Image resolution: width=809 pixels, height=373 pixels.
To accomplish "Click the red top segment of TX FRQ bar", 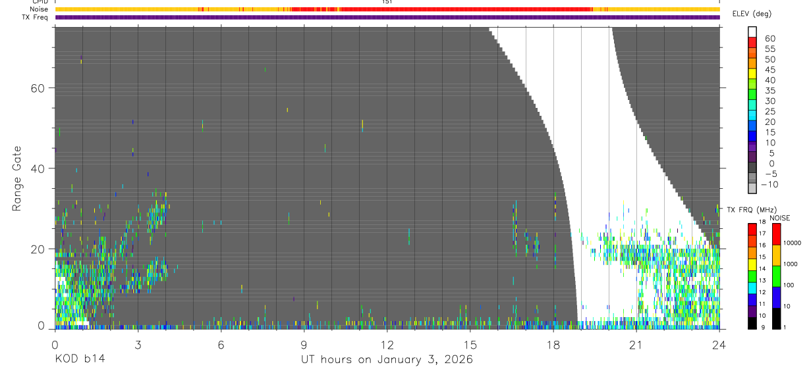I will 752,229.
